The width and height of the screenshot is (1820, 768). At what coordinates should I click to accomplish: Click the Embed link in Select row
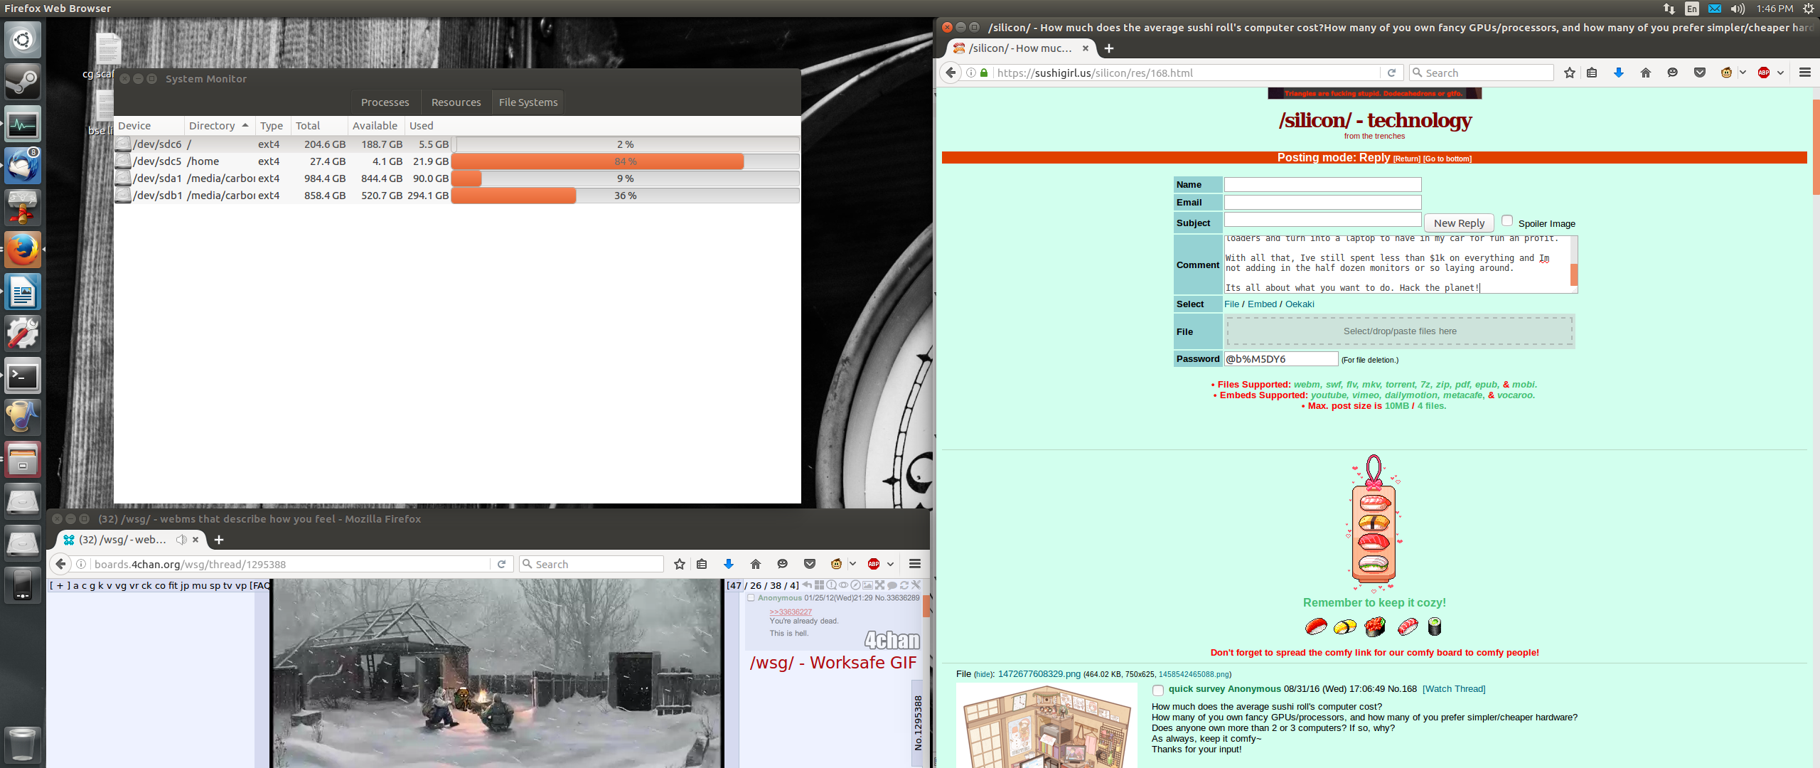click(1262, 304)
